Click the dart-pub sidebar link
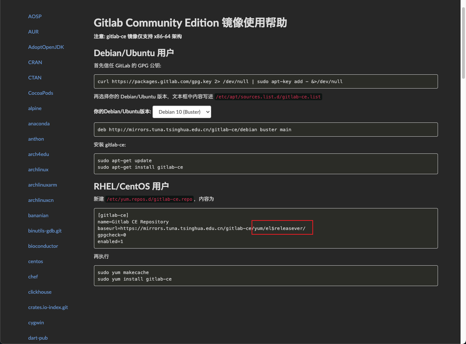The height and width of the screenshot is (344, 466). [38, 338]
